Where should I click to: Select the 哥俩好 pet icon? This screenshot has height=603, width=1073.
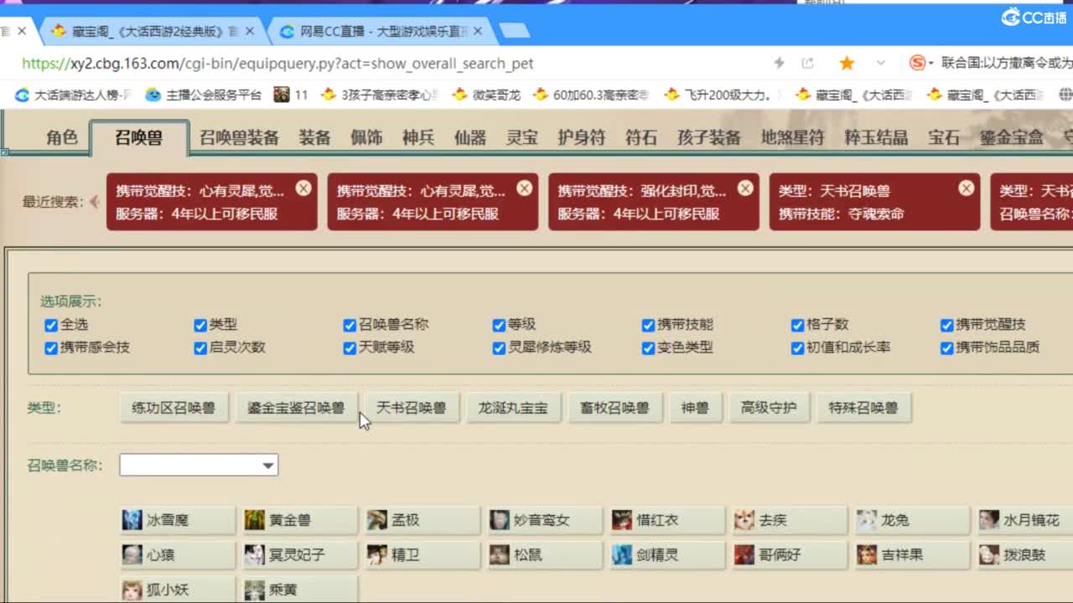point(744,554)
